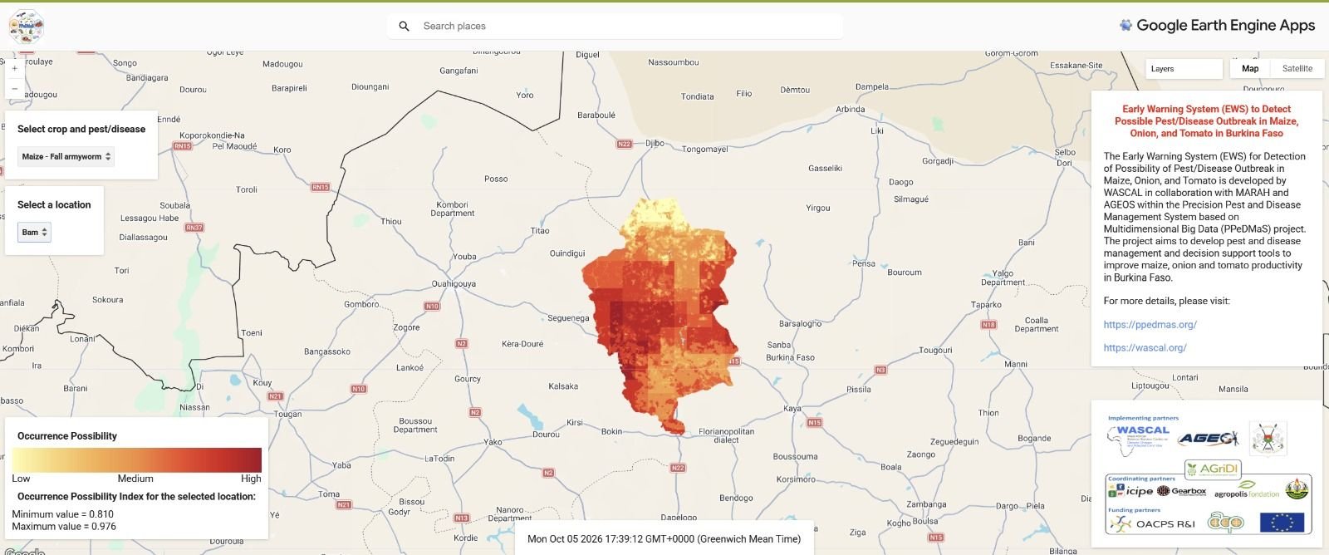Click the 'Funding partners' heading
Screen dimensions: 1329x555
click(x=1135, y=510)
